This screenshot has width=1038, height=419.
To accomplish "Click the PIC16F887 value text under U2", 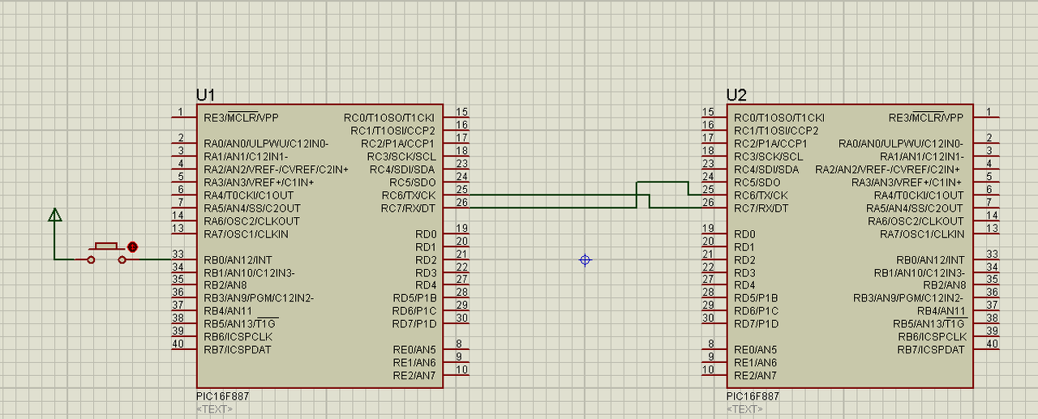I will point(753,397).
